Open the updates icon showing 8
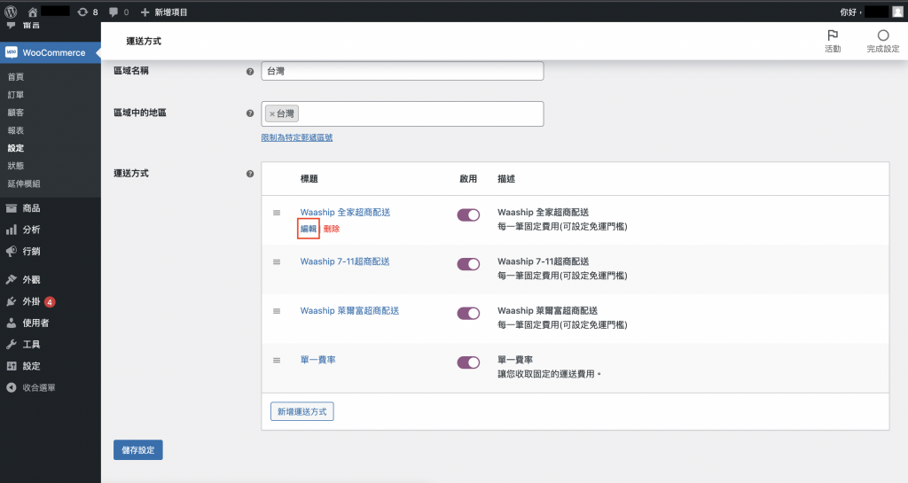 pyautogui.click(x=83, y=12)
